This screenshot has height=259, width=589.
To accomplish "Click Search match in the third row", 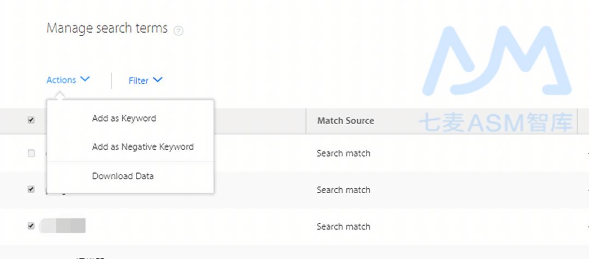I will click(x=344, y=227).
